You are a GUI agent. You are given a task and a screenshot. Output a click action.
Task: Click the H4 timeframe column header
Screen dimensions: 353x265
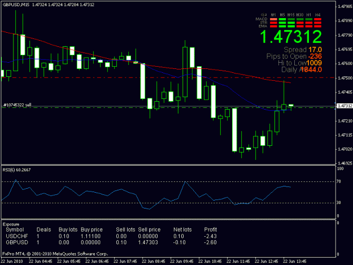point(317,15)
